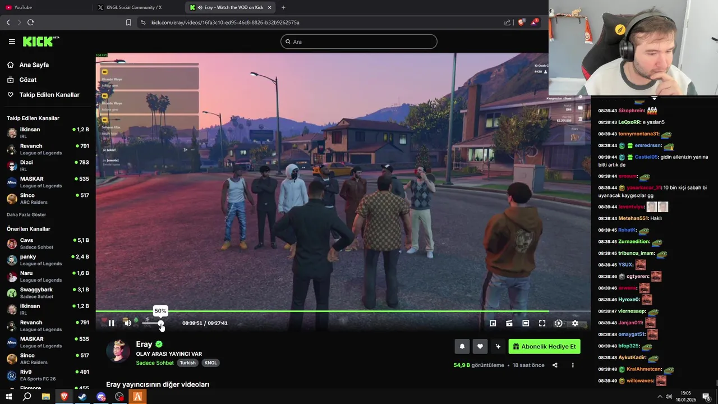Show hidden system tray icons
This screenshot has width=718, height=404.
coord(660,397)
